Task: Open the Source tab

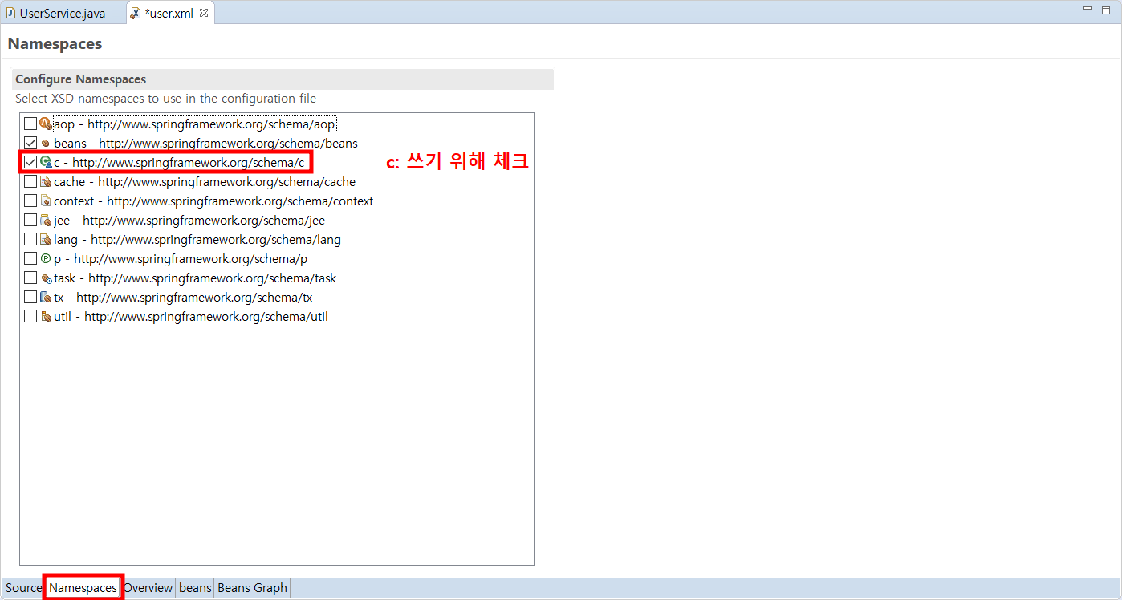Action: coord(24,588)
